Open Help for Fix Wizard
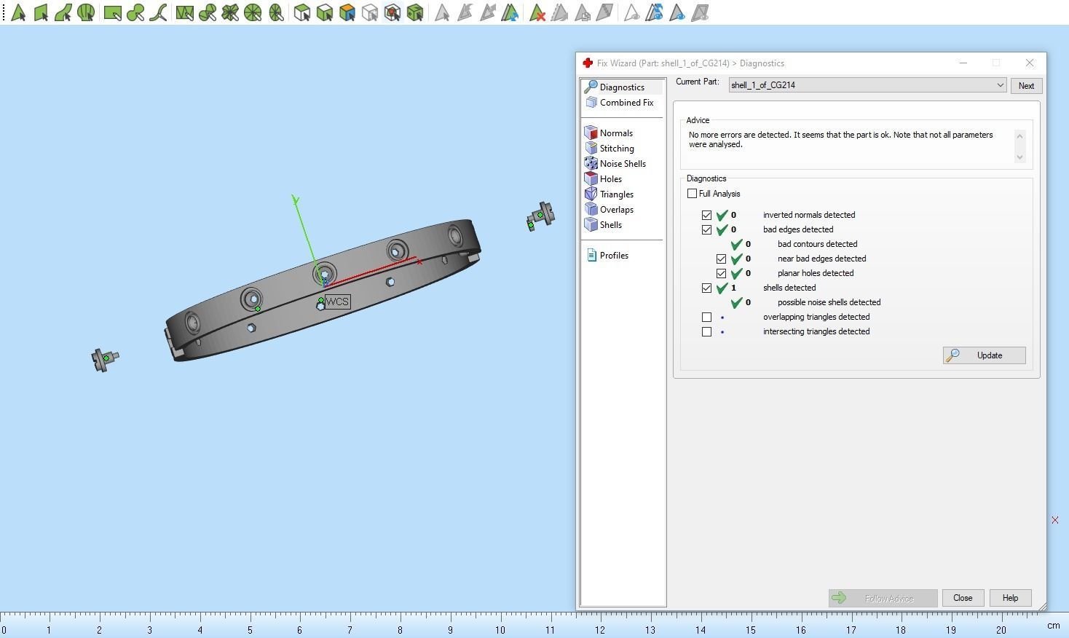The height and width of the screenshot is (638, 1069). pos(1010,598)
